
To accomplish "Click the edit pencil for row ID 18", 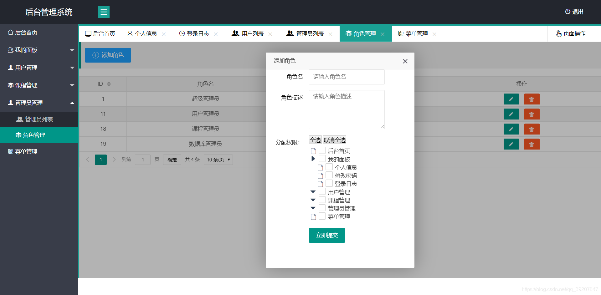I will click(511, 129).
